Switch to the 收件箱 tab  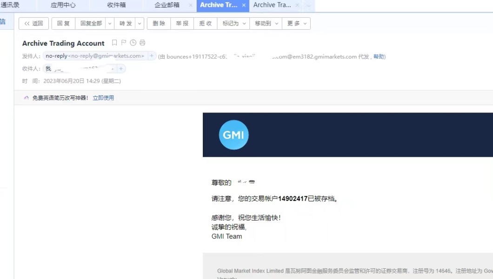(116, 5)
